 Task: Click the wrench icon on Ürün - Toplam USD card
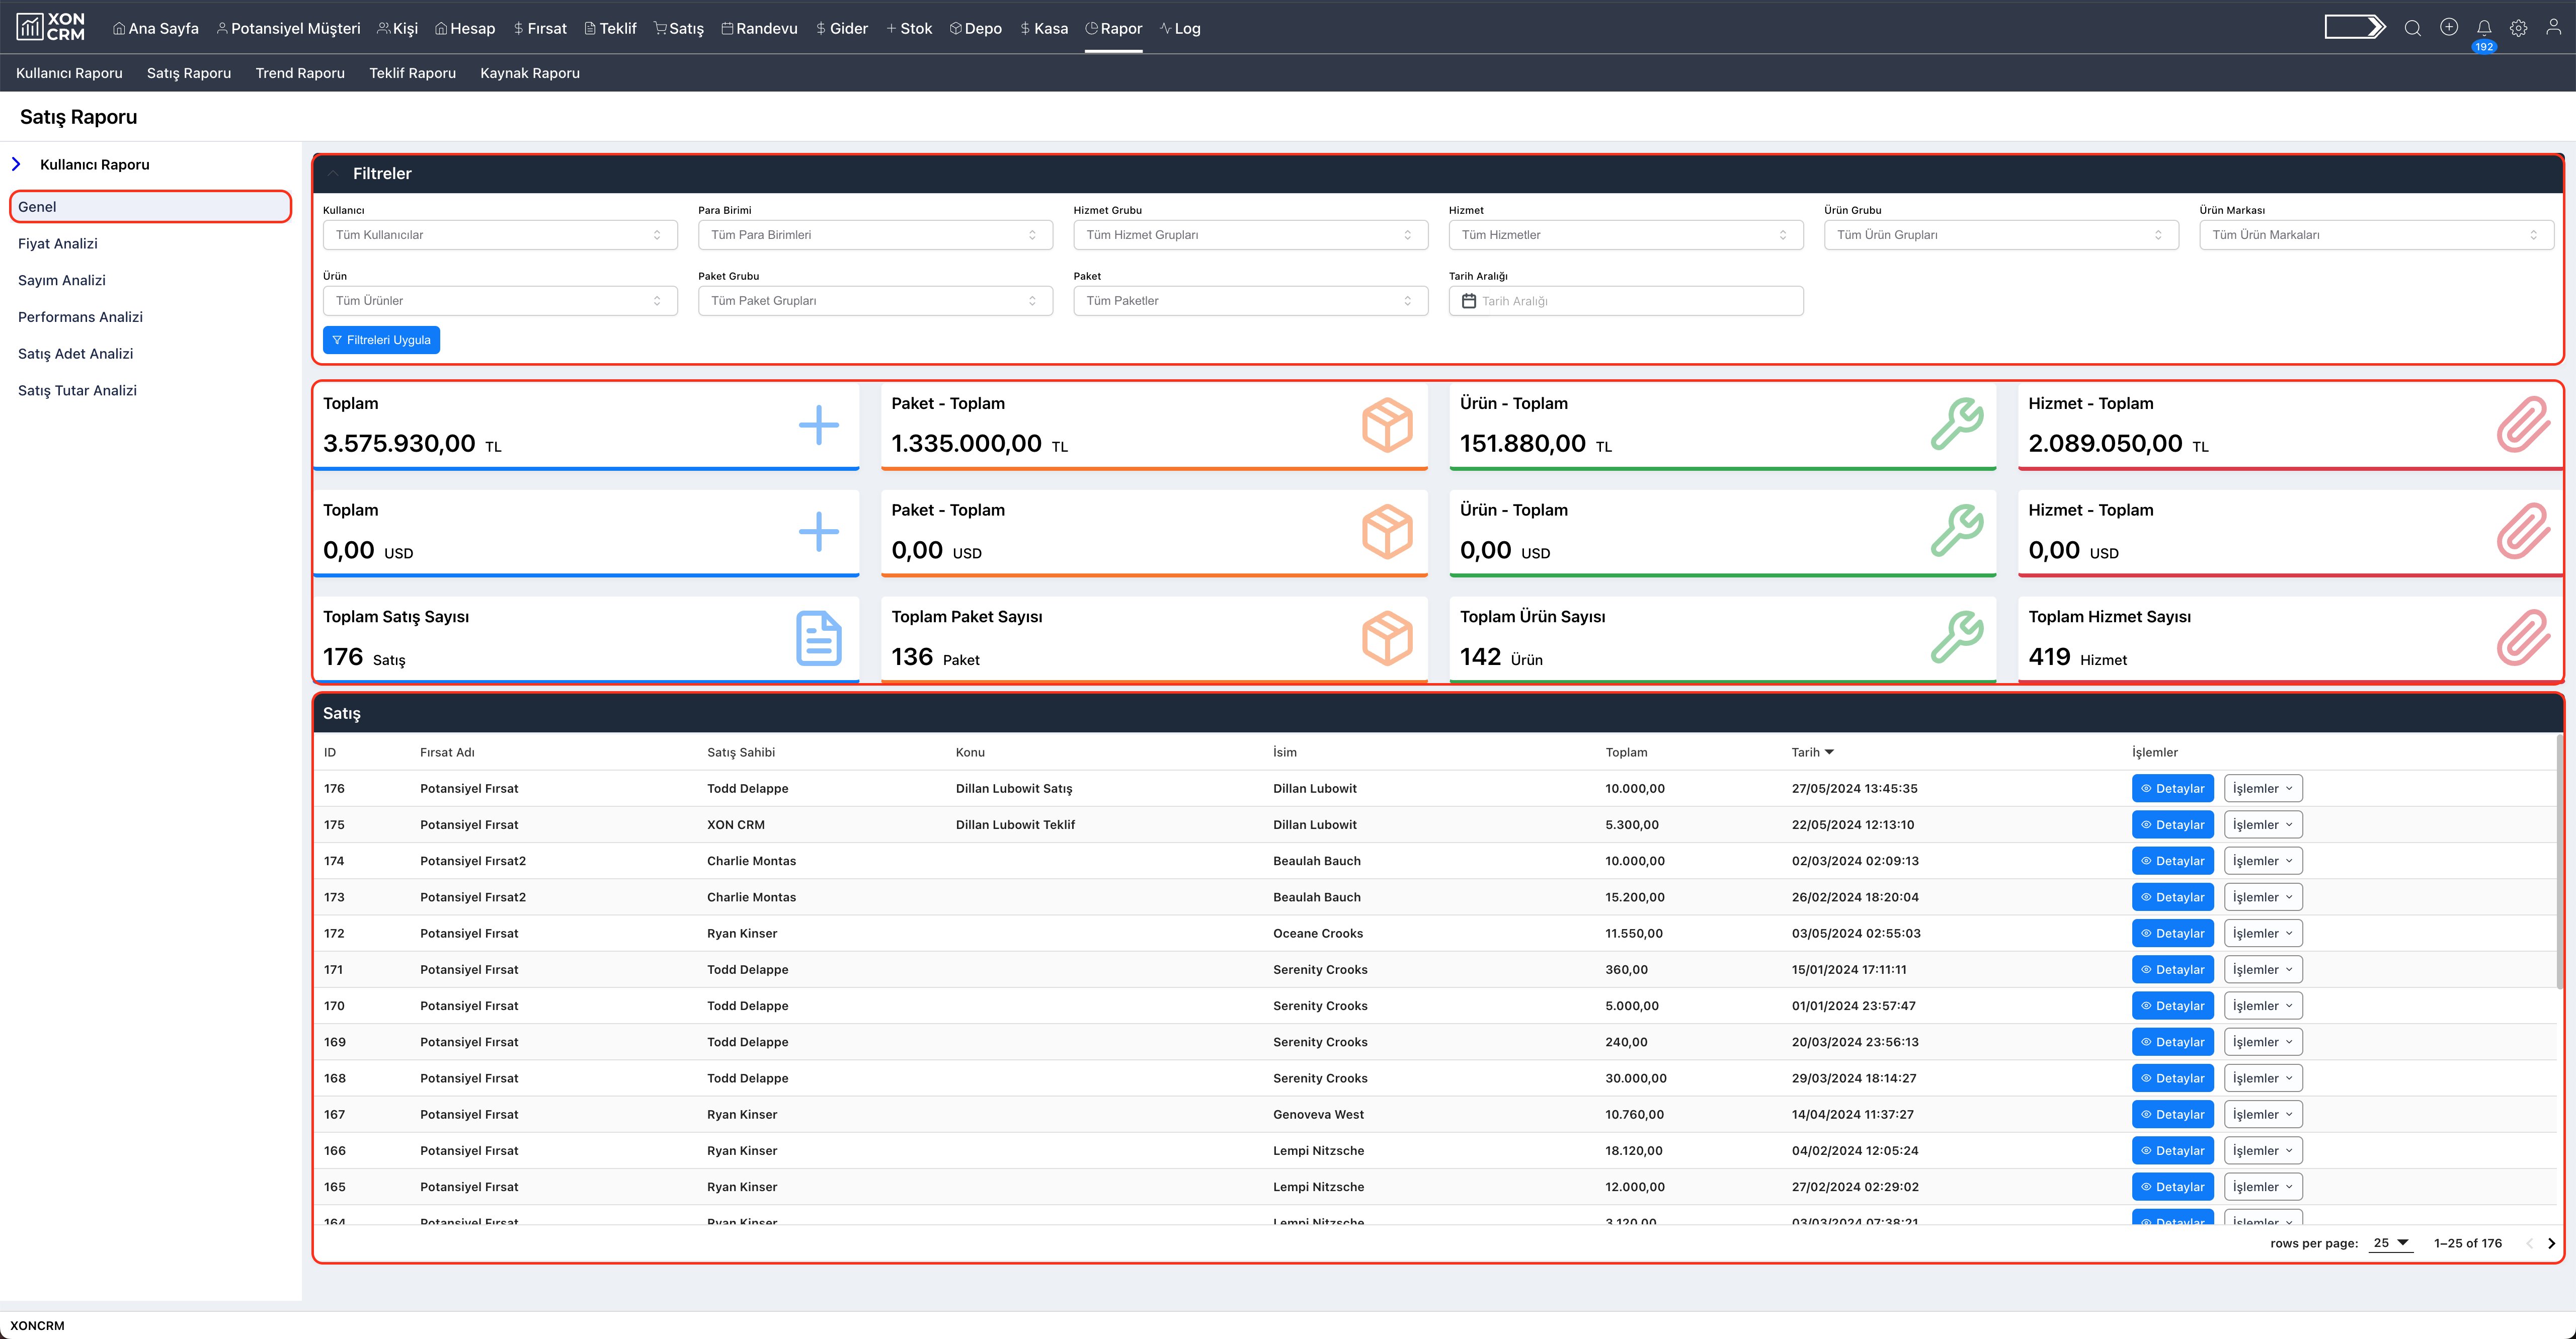[1956, 531]
